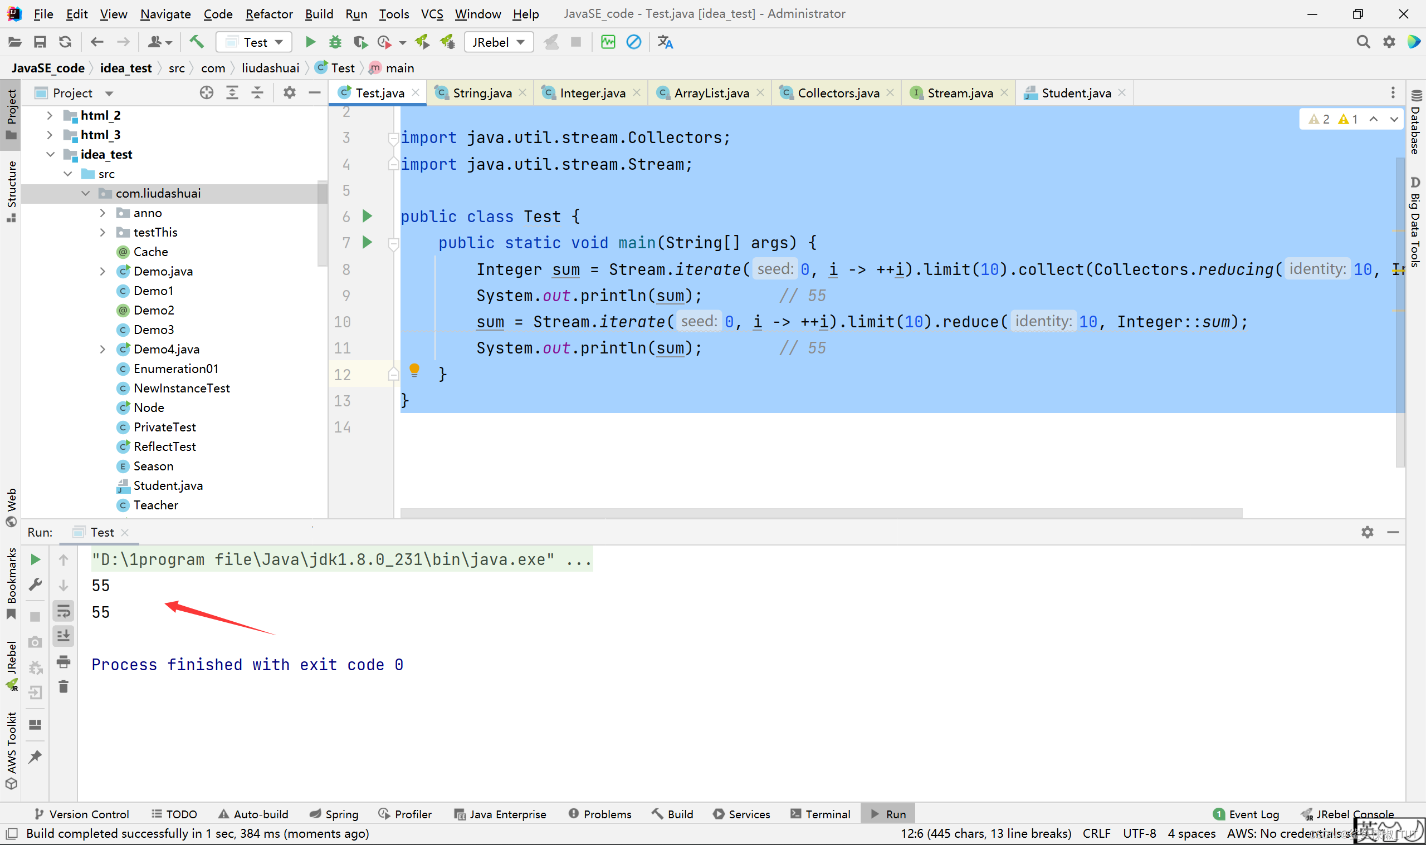Open the Test run configuration dropdown

pyautogui.click(x=254, y=42)
